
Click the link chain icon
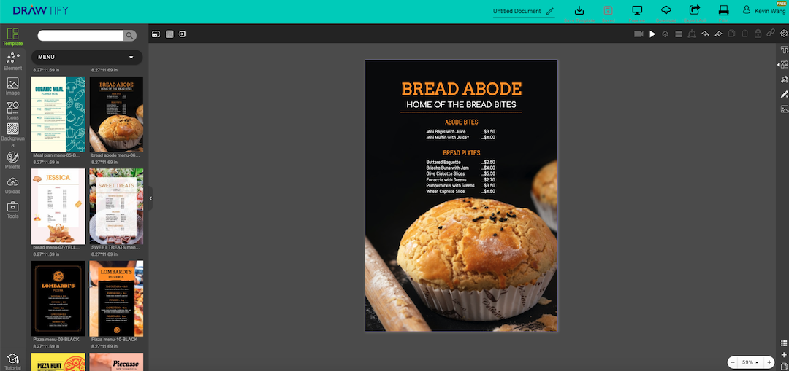tap(771, 34)
